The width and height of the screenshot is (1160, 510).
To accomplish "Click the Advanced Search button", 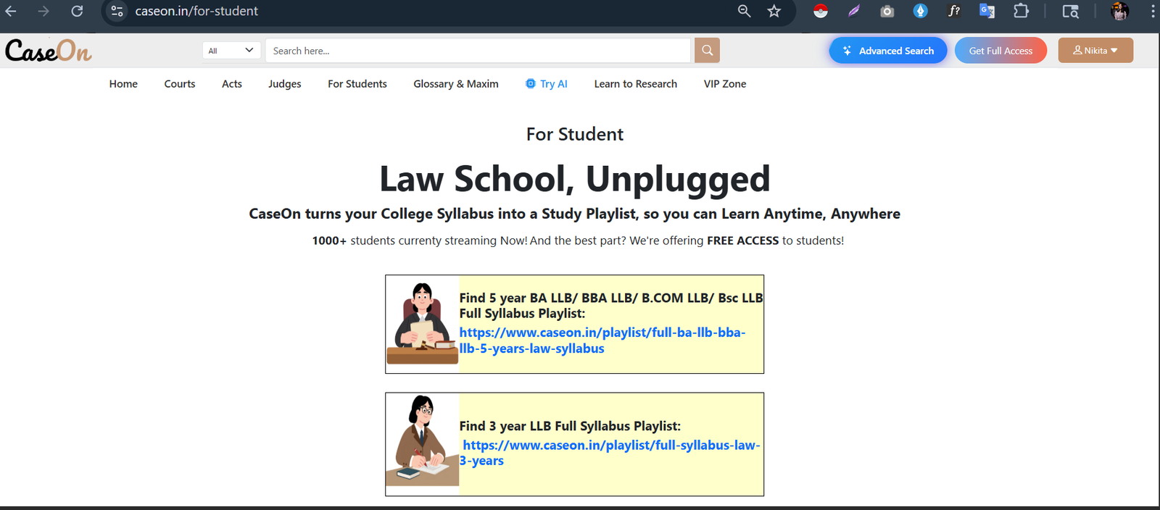I will 888,50.
